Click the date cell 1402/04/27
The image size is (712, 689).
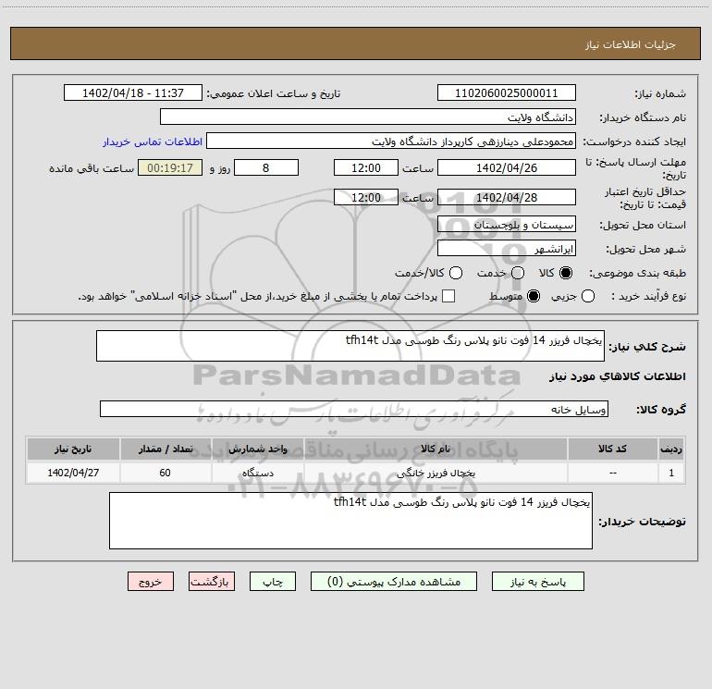73,473
